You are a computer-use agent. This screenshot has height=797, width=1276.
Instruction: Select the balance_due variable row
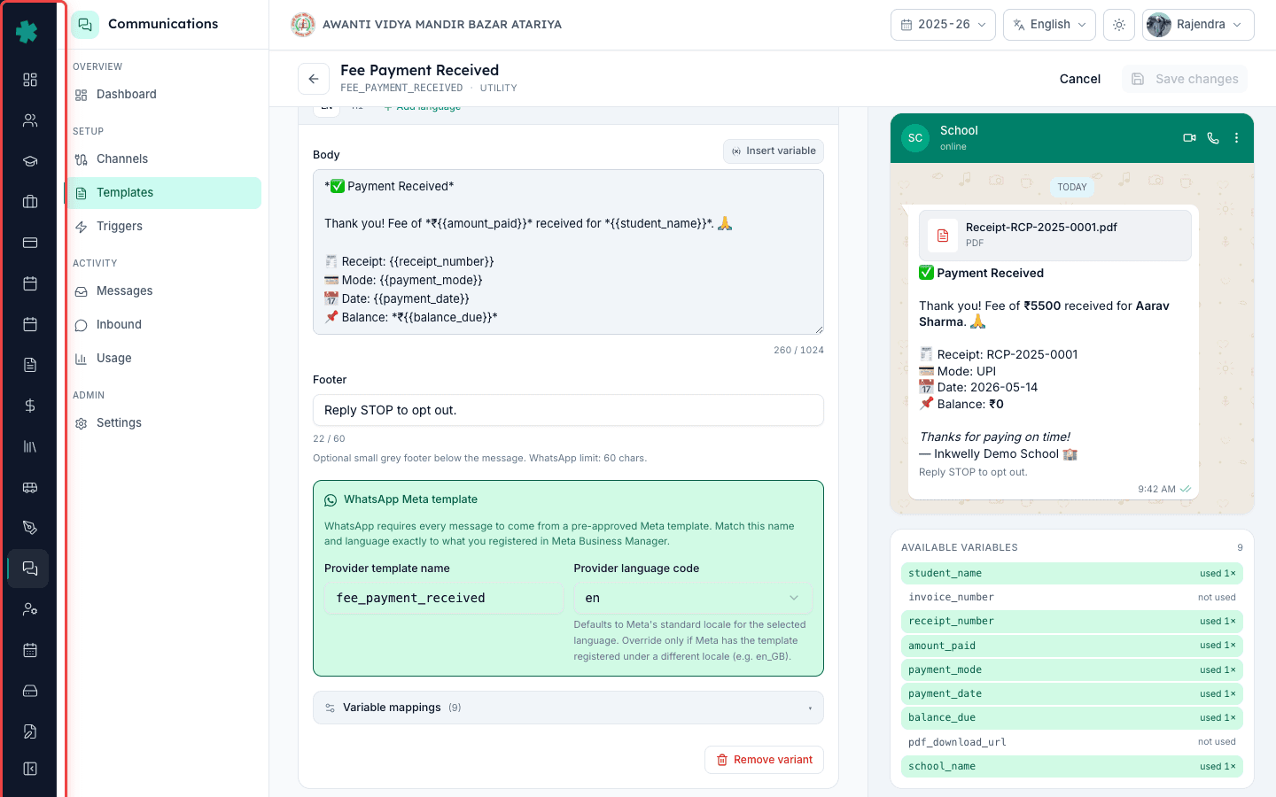(1072, 717)
